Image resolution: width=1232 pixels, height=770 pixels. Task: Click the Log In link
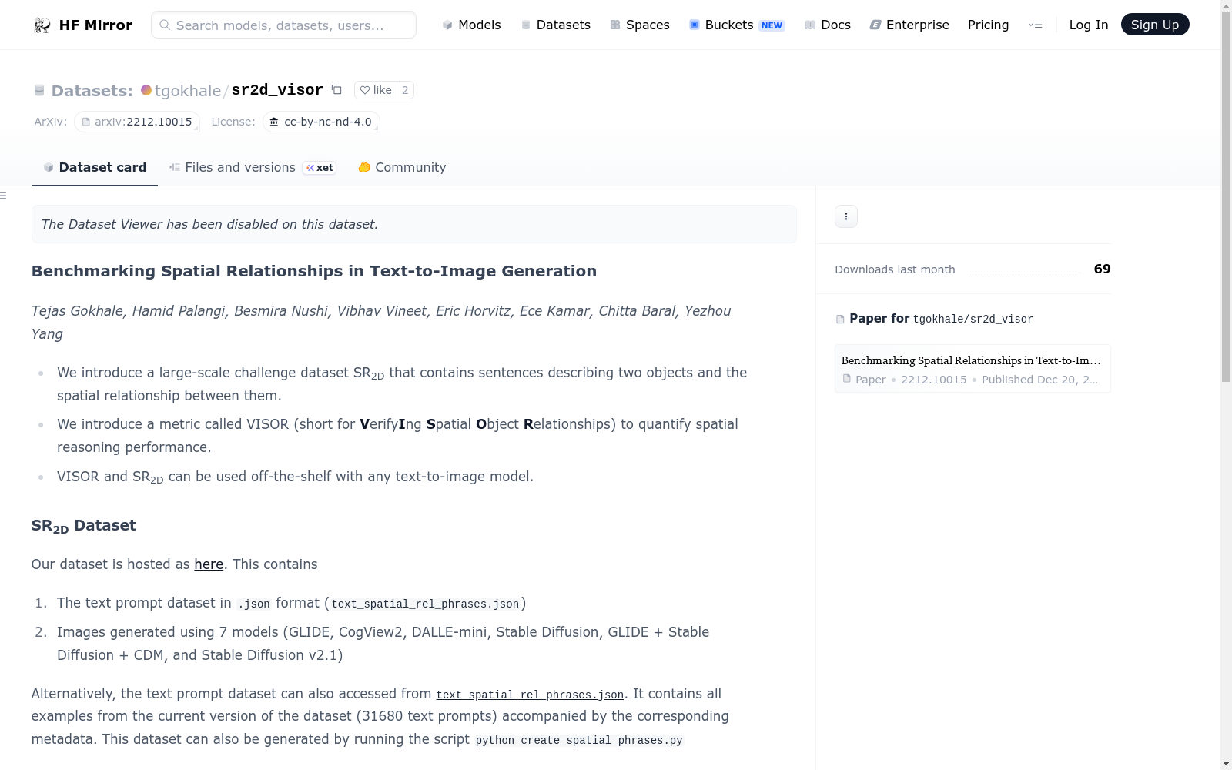[1089, 25]
